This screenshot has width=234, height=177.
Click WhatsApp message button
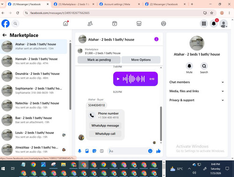pos(105,125)
